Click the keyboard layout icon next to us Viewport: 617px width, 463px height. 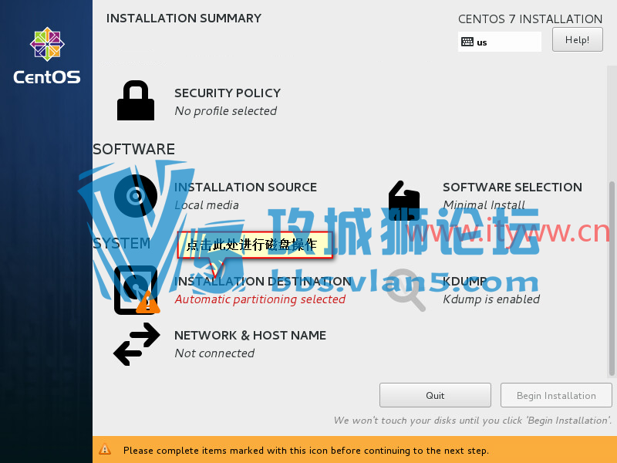click(467, 42)
